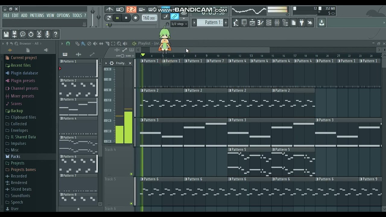Viewport: 386px width, 217px height.
Task: Select the playlist mute tool
Action: pos(95,44)
